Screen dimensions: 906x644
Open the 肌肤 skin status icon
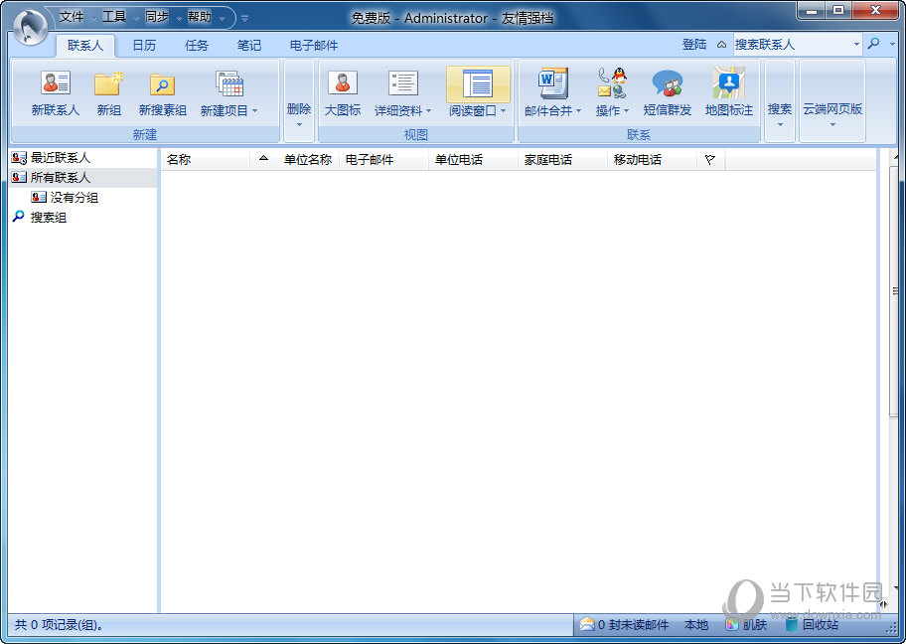tap(732, 624)
